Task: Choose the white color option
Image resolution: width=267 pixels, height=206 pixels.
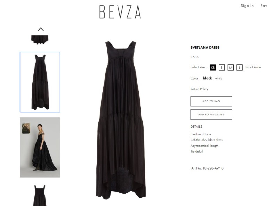Action: tap(219, 78)
